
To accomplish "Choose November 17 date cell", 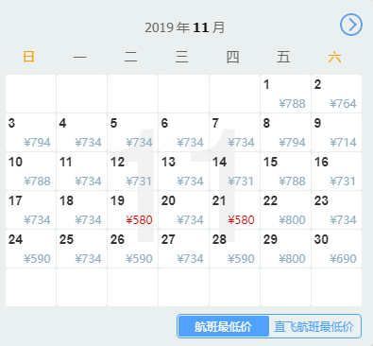I will pyautogui.click(x=30, y=210).
